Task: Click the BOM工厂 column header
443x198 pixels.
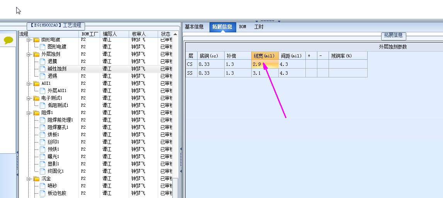Action: 89,34
